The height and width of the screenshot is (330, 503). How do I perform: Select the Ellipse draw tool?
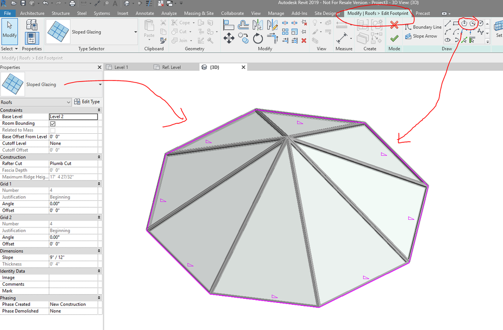[448, 40]
